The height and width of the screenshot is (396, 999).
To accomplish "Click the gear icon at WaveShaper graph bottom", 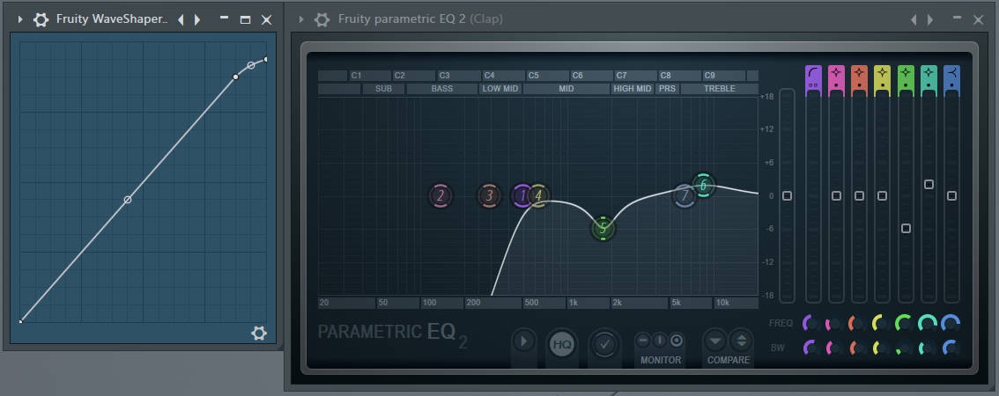I will point(259,333).
